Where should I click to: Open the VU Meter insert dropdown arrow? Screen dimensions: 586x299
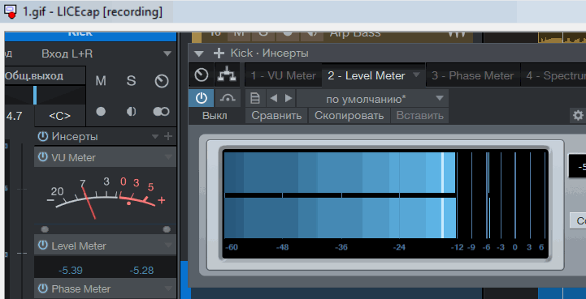click(168, 157)
